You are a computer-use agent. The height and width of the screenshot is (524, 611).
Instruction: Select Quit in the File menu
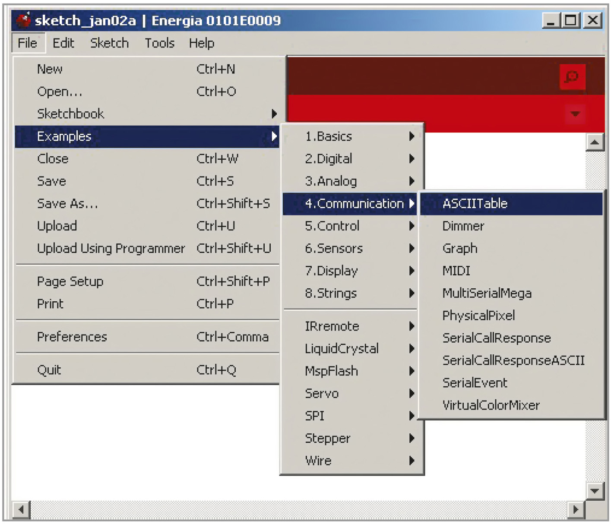point(147,370)
